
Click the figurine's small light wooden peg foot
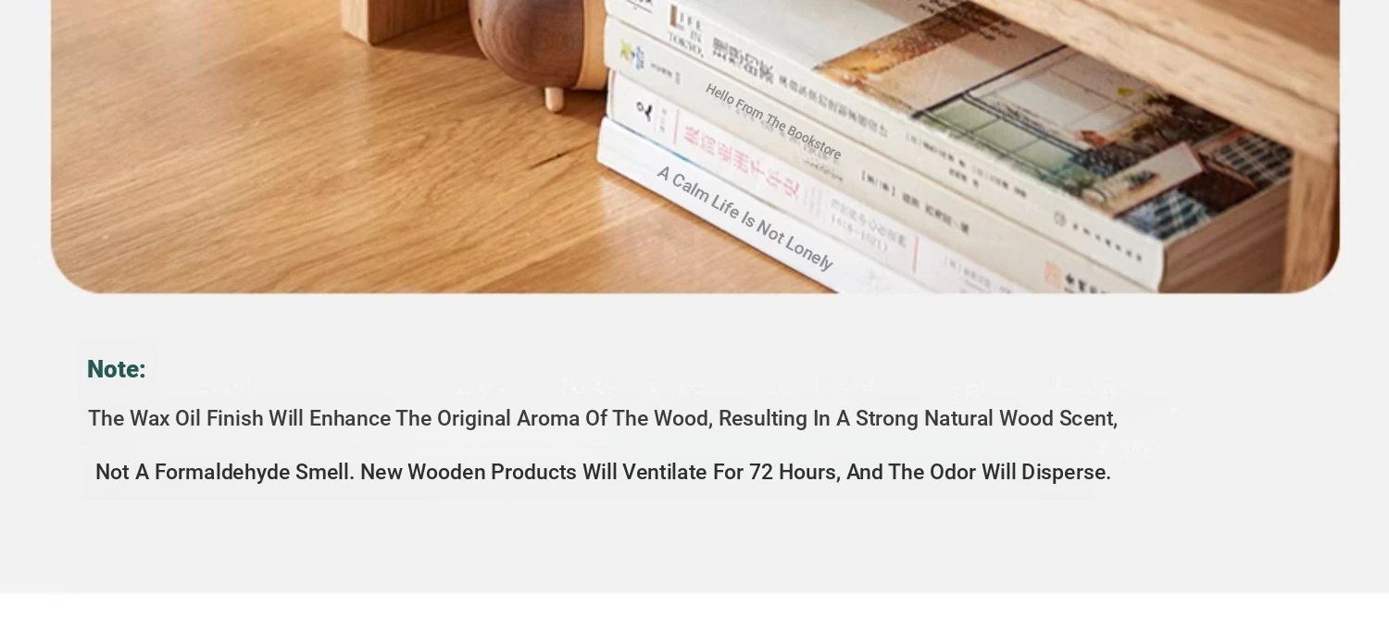555,99
